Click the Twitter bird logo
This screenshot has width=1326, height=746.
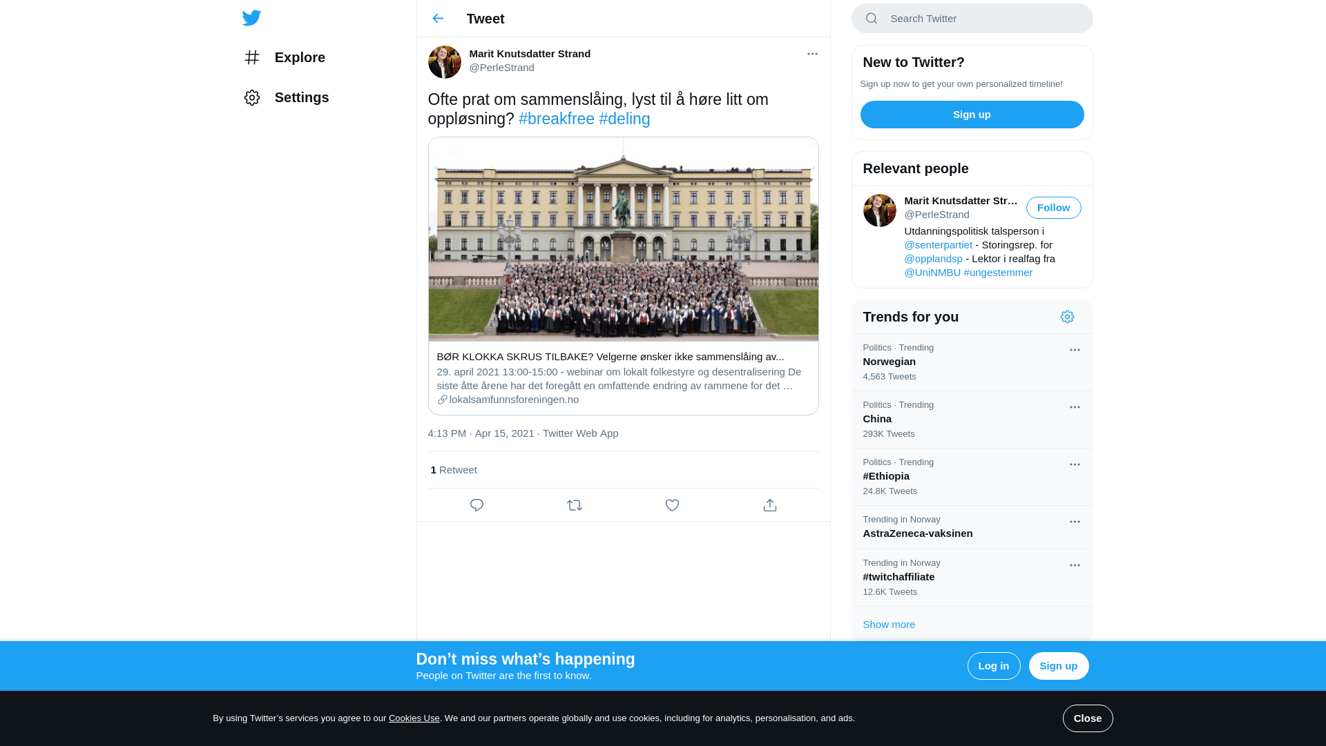pyautogui.click(x=251, y=18)
